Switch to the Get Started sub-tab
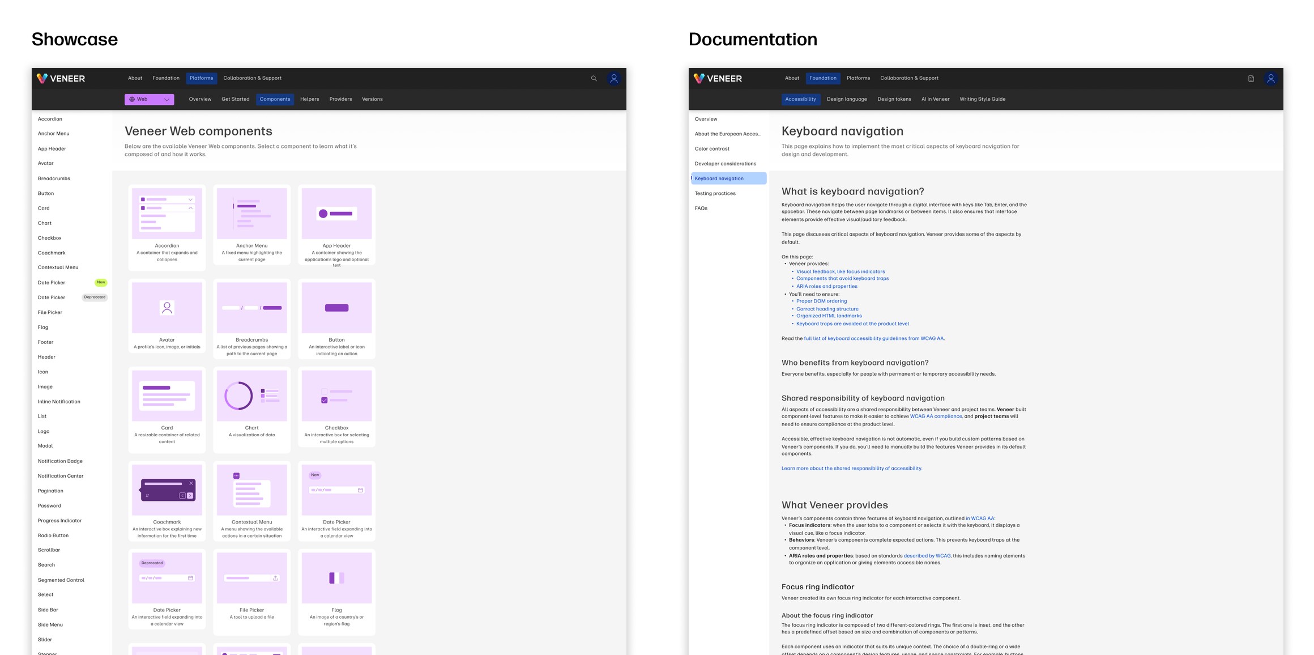 (236, 99)
